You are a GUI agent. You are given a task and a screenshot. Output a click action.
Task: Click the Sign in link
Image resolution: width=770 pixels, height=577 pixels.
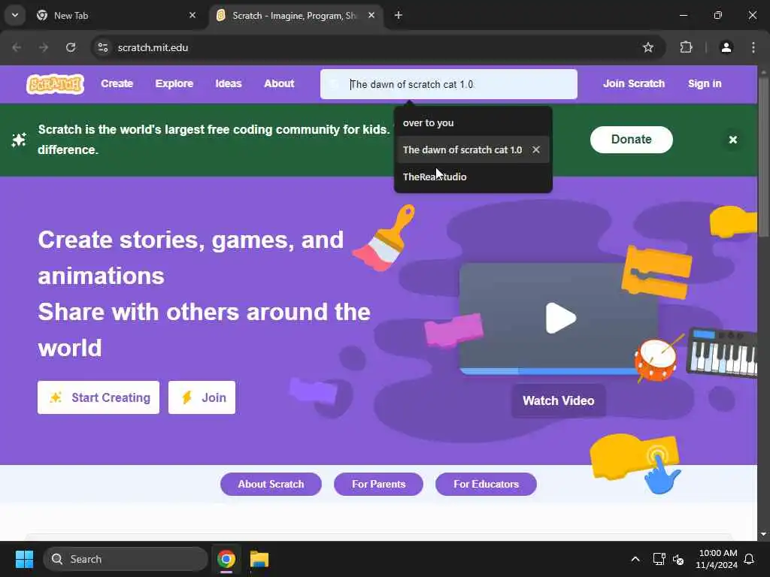[705, 84]
